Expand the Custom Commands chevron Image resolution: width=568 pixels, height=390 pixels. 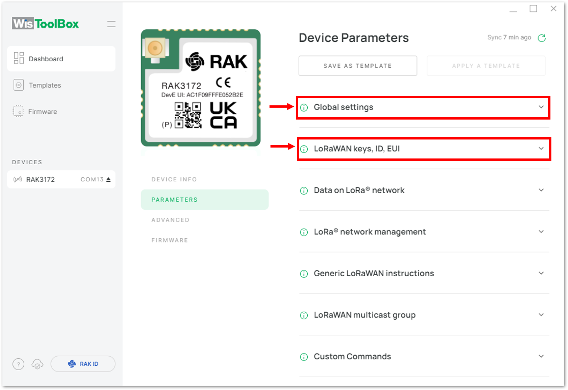coord(541,356)
